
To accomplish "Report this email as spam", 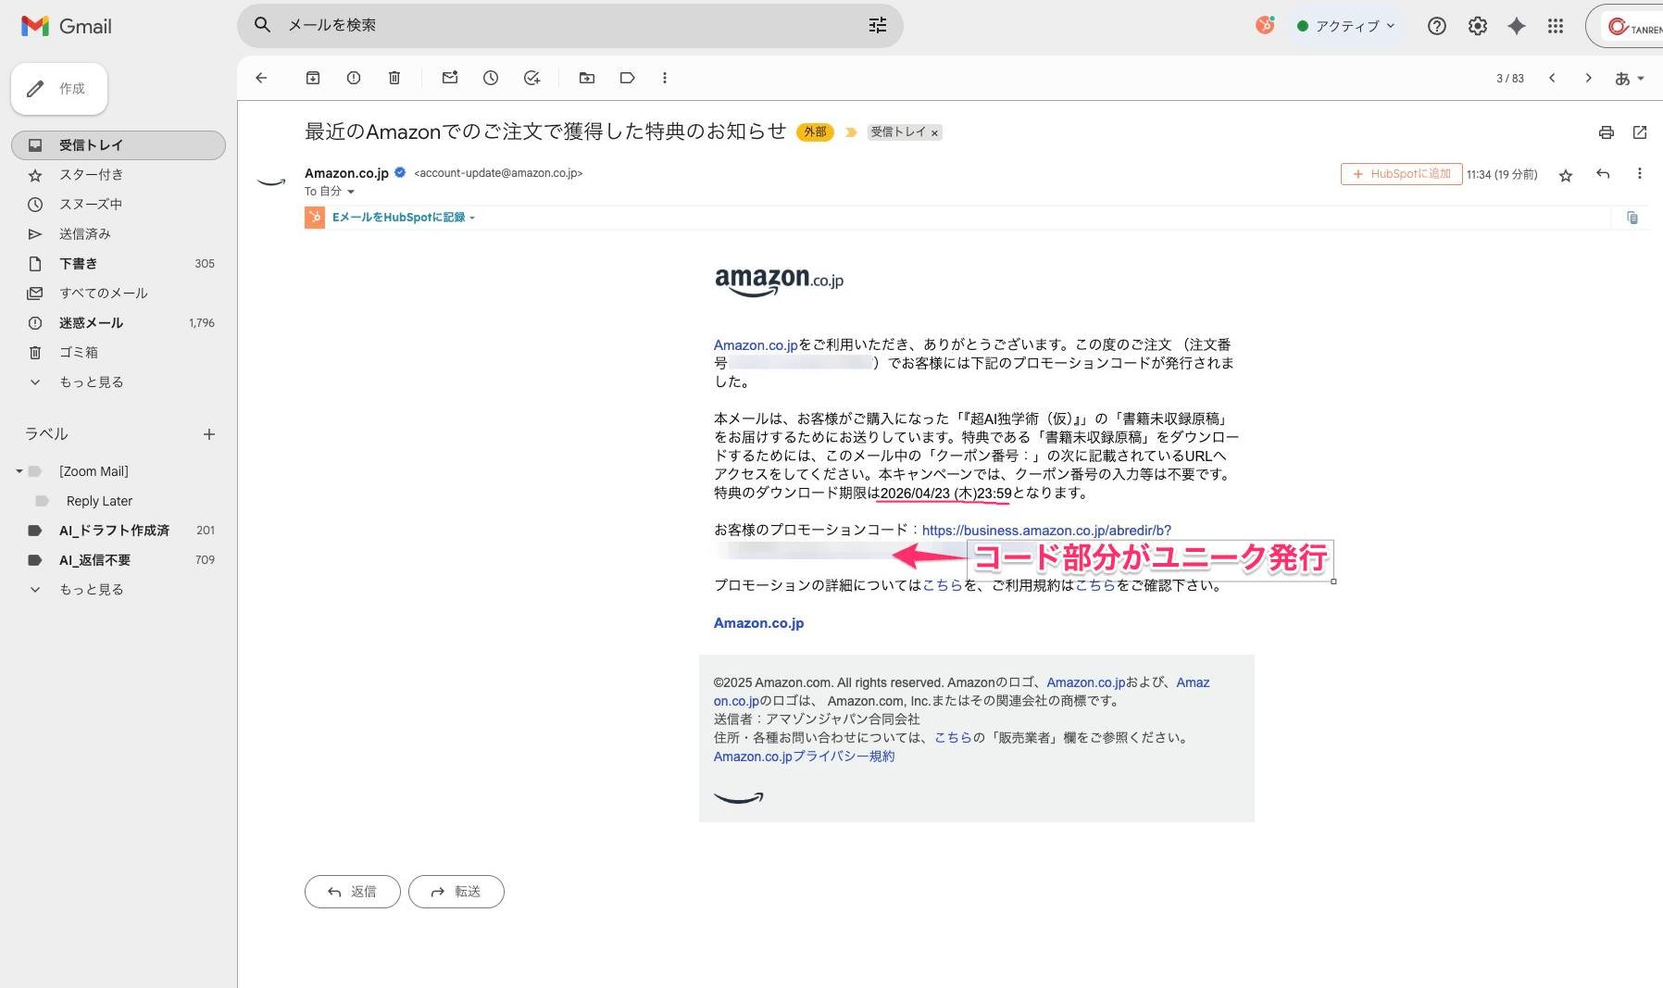I will pyautogui.click(x=353, y=78).
